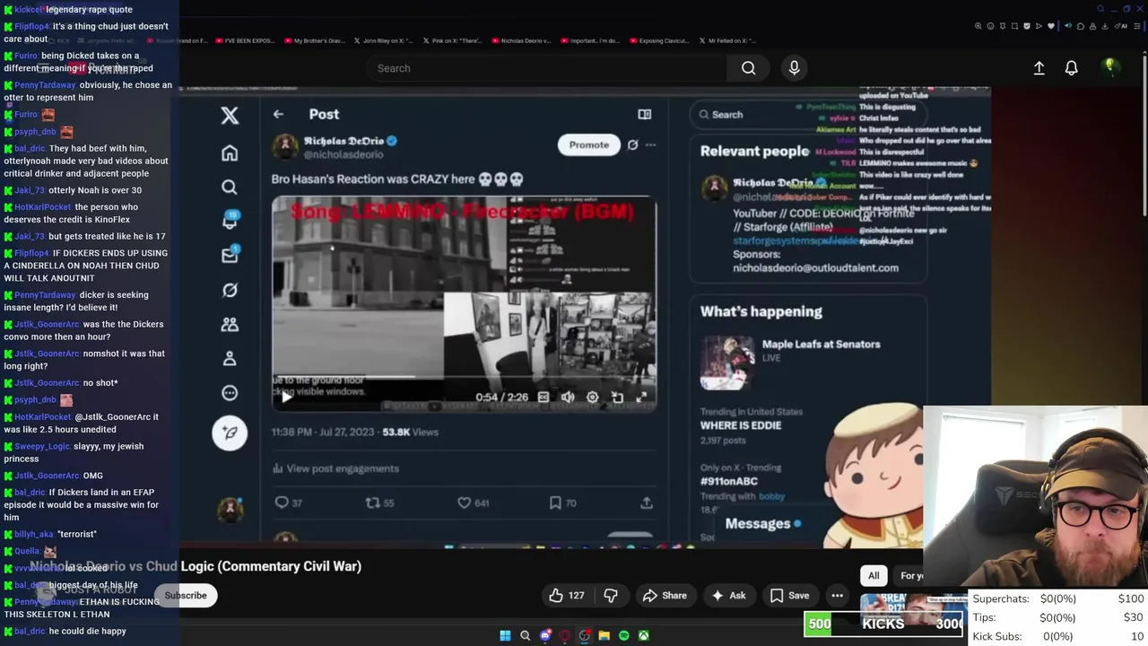Open the Windows Start button
This screenshot has height=646, width=1148.
click(x=505, y=635)
